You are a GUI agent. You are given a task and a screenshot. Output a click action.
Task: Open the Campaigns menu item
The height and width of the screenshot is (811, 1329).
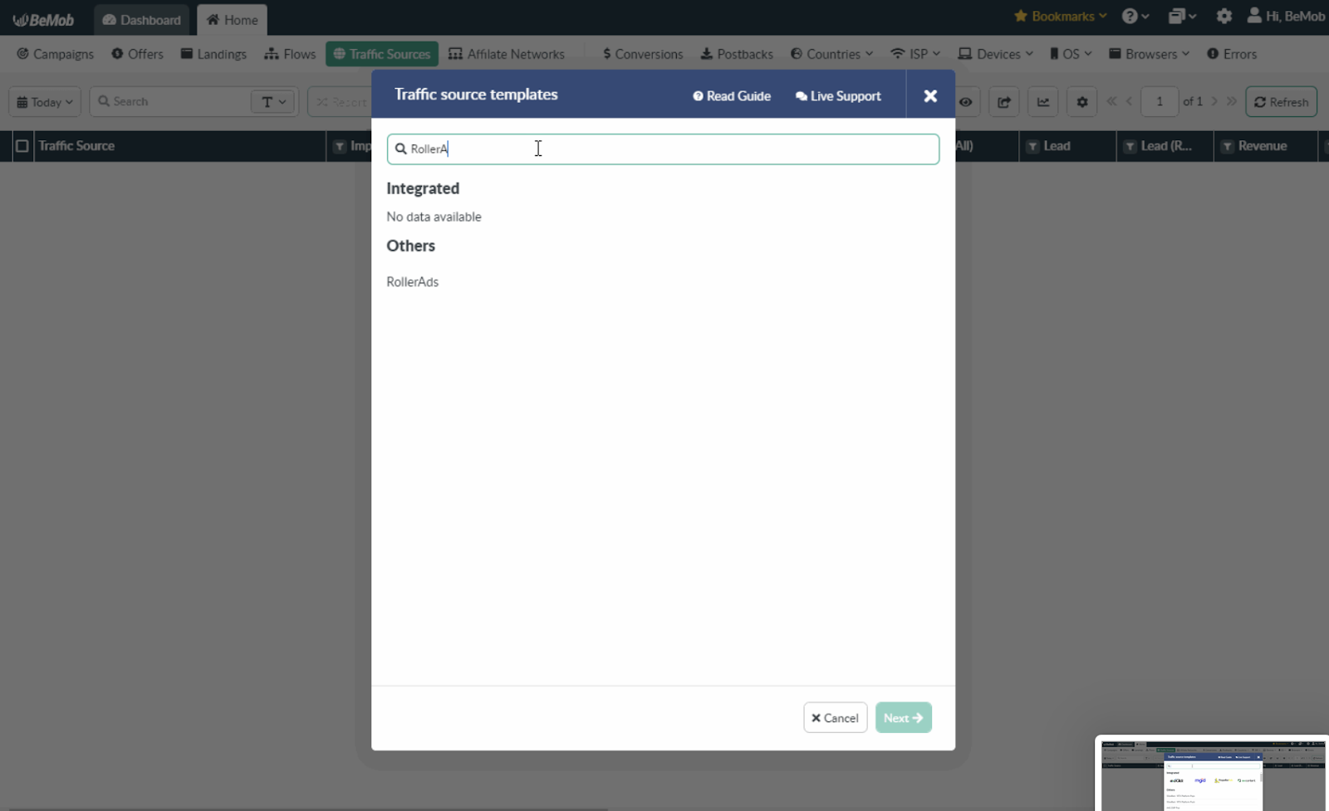56,54
